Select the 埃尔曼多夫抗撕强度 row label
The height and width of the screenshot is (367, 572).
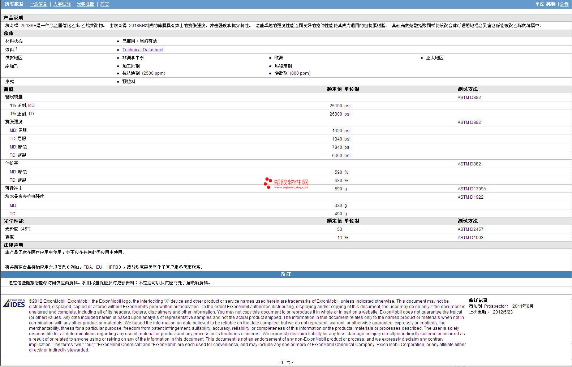pyautogui.click(x=25, y=197)
